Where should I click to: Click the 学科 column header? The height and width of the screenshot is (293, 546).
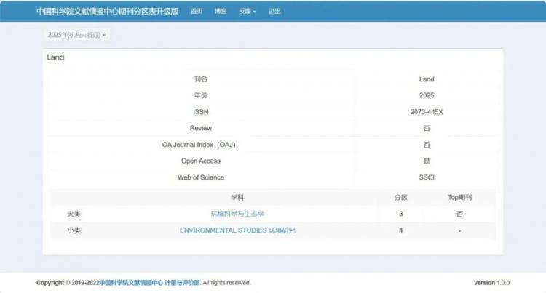tap(237, 198)
